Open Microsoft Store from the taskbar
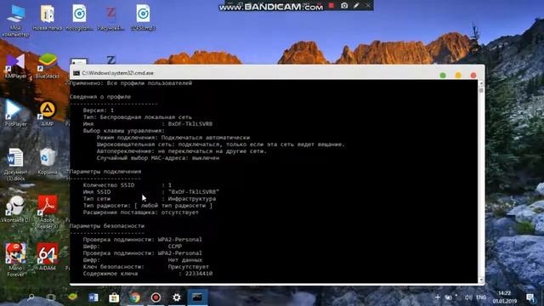 [x=114, y=297]
